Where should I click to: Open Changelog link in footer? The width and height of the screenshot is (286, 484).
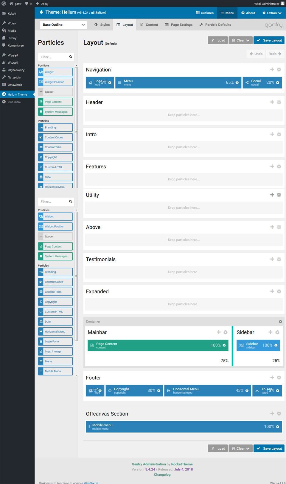162,474
